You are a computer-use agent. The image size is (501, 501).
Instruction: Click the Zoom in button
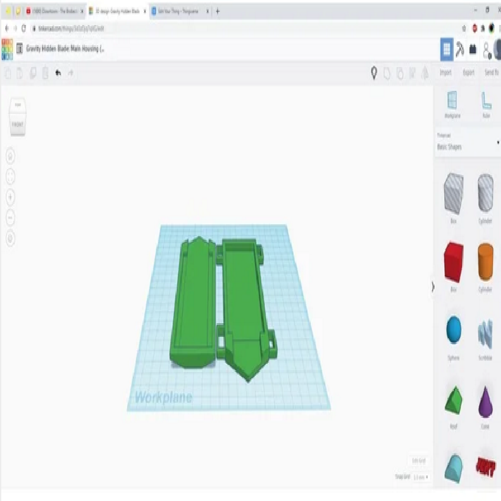tap(11, 197)
